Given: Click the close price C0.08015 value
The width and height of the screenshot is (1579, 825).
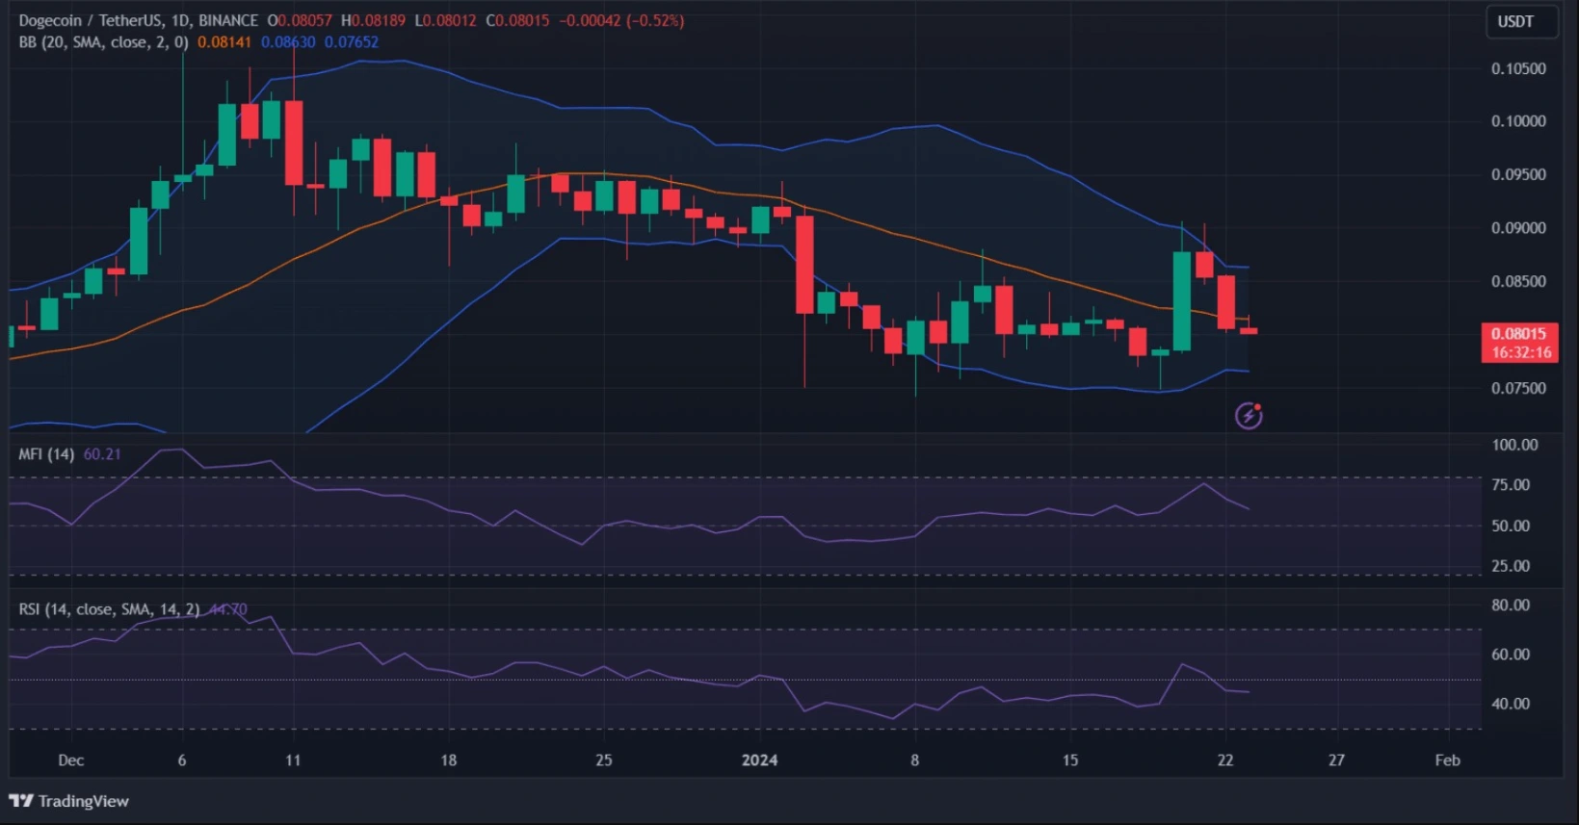Looking at the screenshot, I should [x=517, y=20].
